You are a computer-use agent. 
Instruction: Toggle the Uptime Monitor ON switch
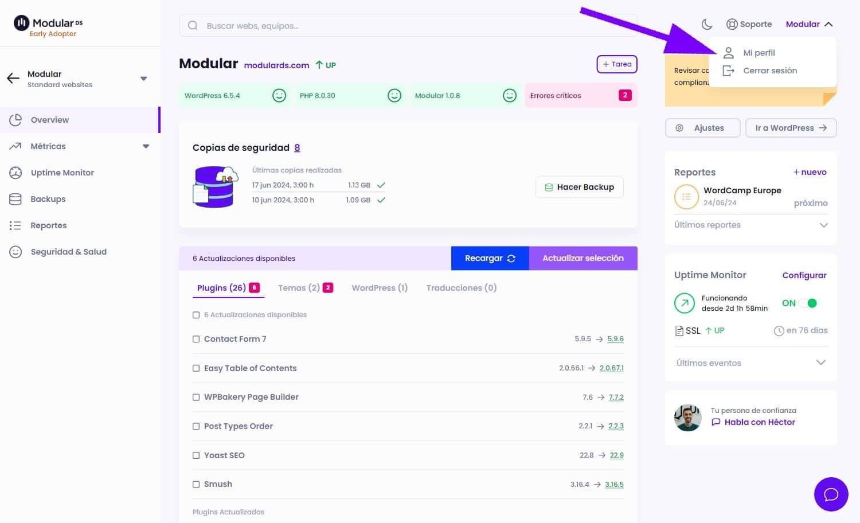(x=808, y=303)
